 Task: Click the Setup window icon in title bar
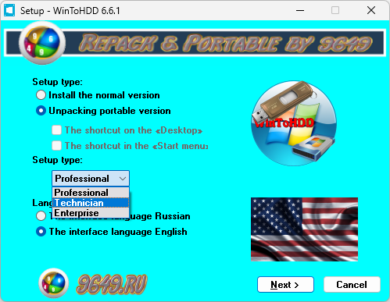(9, 10)
